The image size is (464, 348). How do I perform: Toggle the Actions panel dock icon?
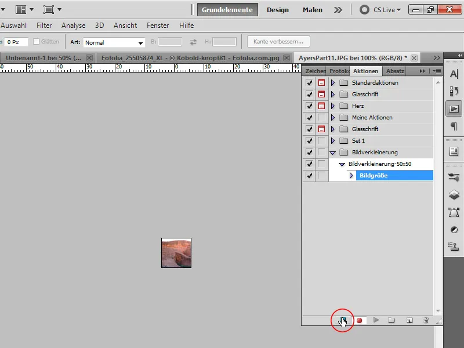coord(454,108)
